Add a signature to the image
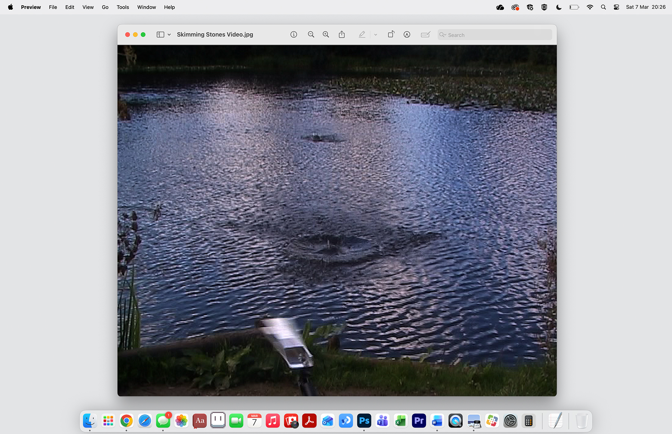Image resolution: width=672 pixels, height=434 pixels. pyautogui.click(x=425, y=34)
